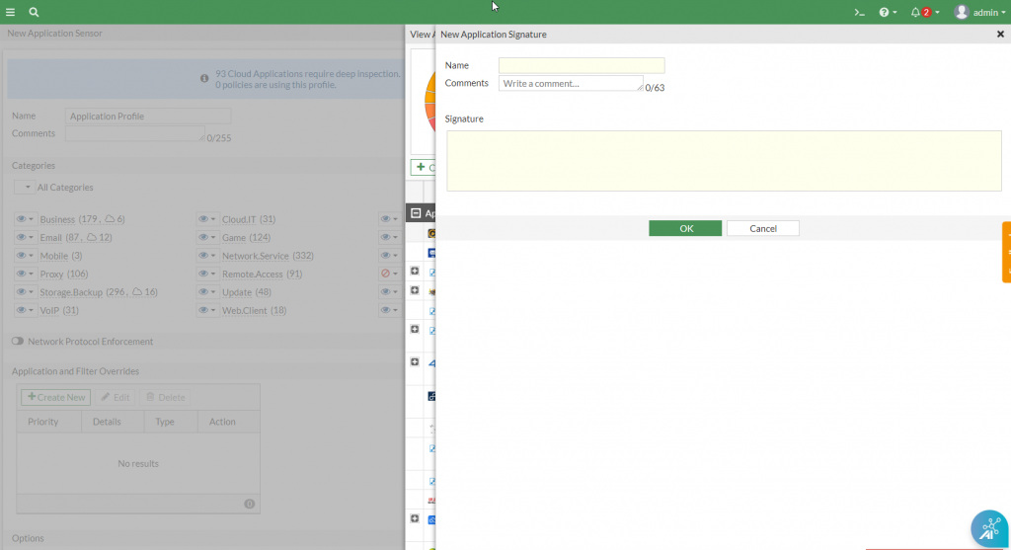Open the CLI console icon

coord(860,12)
